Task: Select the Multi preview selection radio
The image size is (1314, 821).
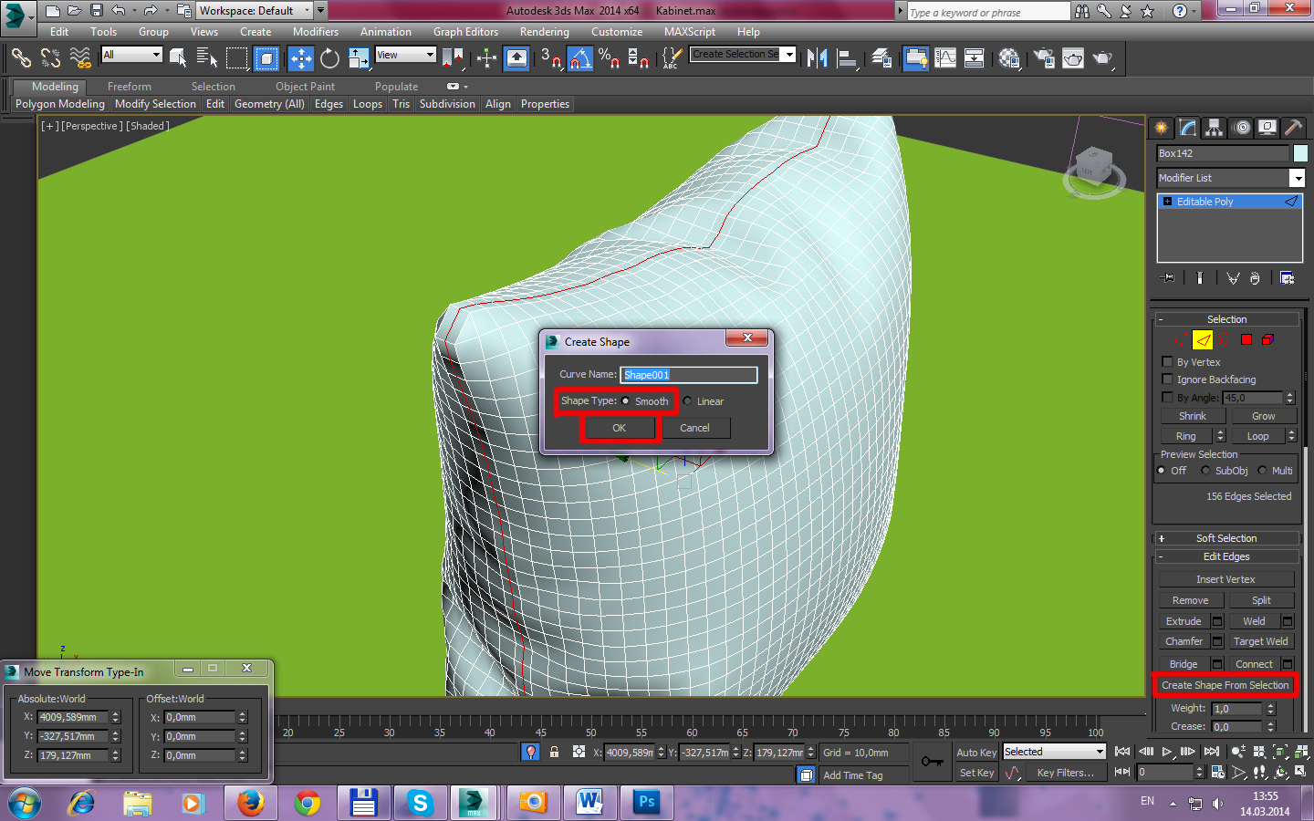Action: [1262, 471]
